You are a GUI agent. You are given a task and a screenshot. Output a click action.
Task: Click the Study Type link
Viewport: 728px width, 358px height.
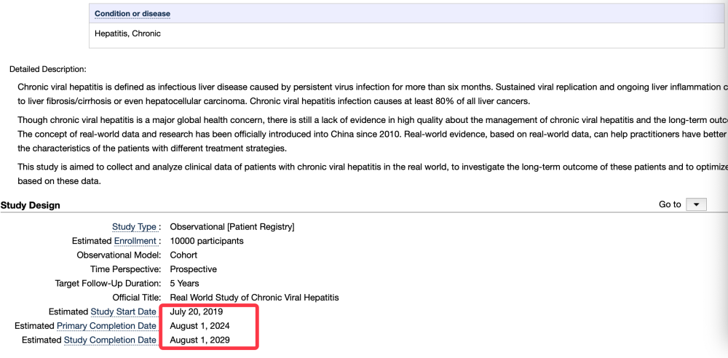click(x=134, y=227)
